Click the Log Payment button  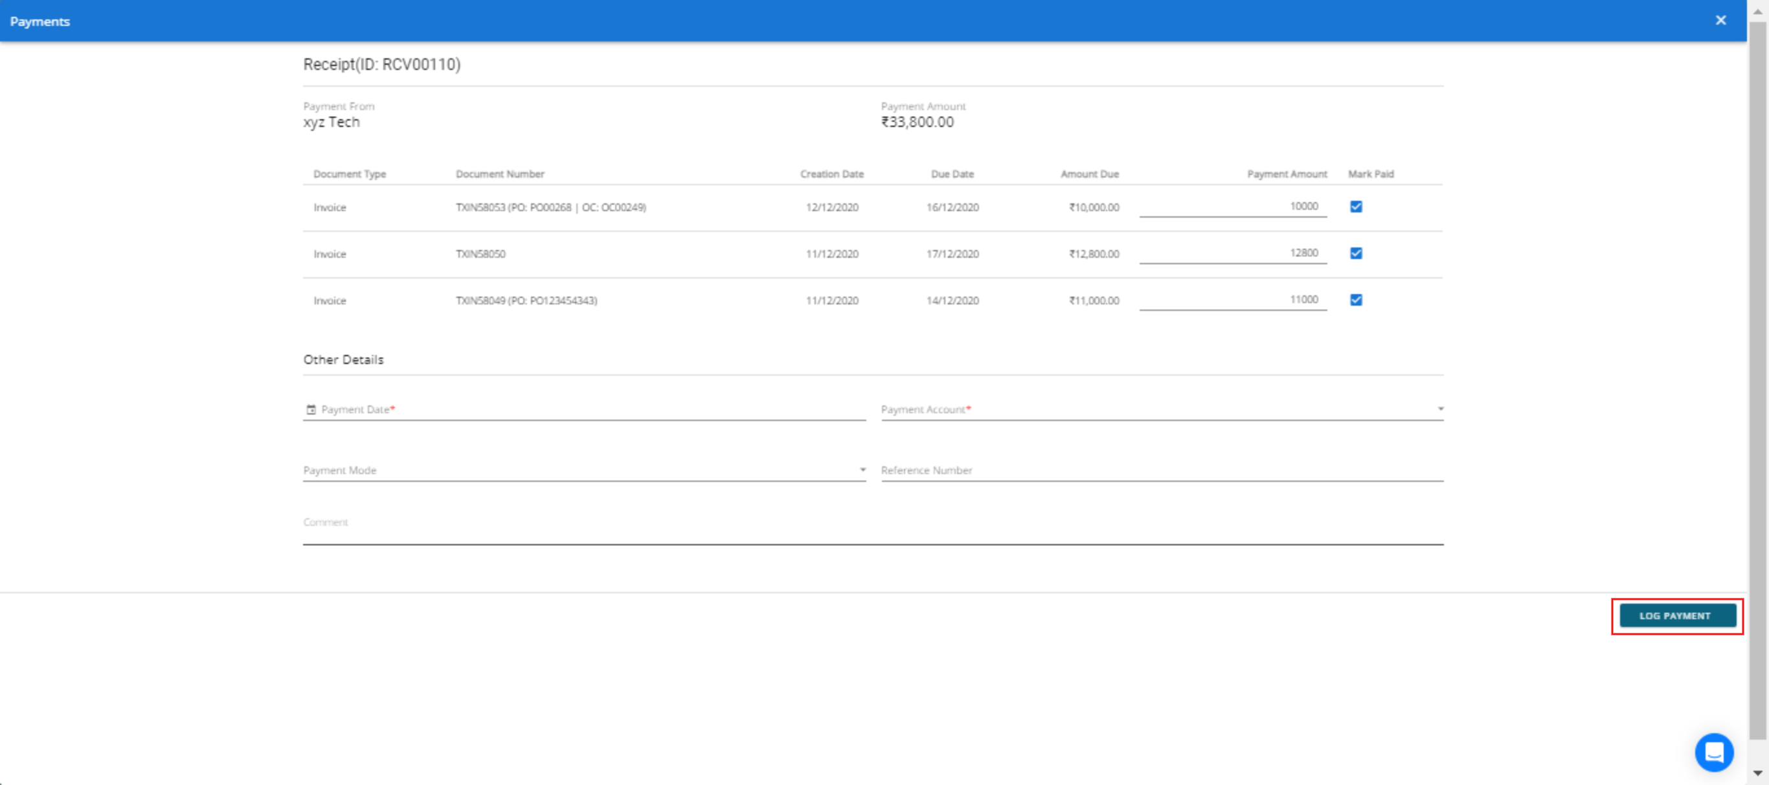tap(1678, 616)
